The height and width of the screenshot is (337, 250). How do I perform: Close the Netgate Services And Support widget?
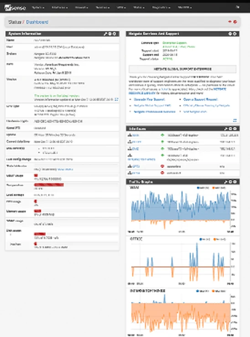[x=235, y=34]
